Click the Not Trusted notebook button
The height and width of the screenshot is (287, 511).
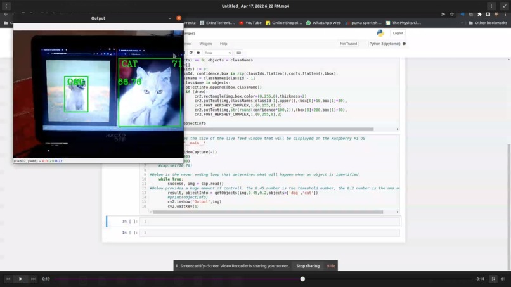[348, 44]
